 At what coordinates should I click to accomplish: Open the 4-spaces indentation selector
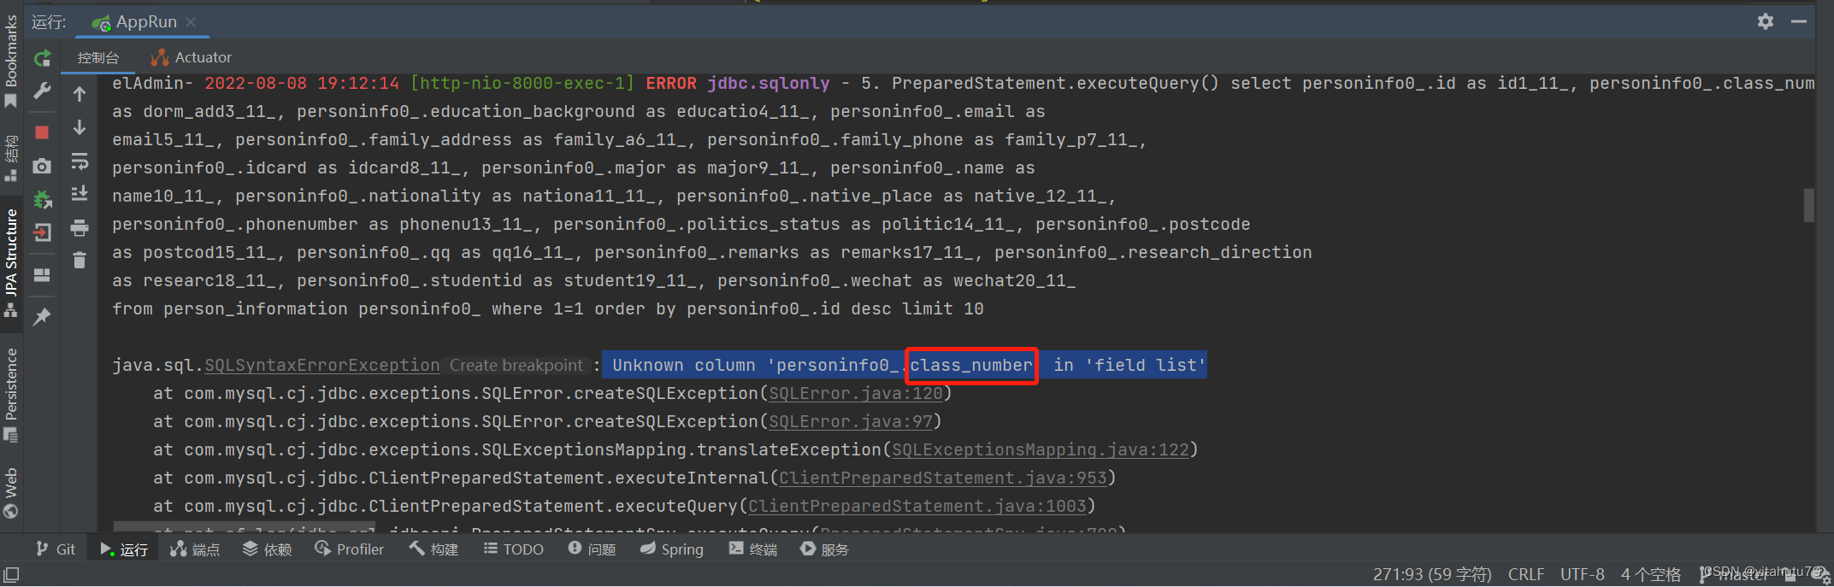[x=1650, y=574]
